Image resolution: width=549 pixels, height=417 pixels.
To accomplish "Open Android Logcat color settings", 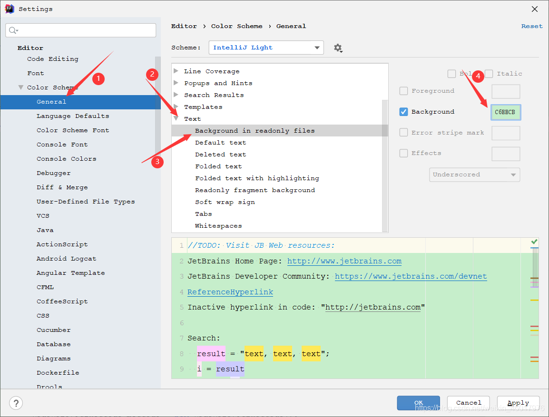I will [66, 259].
